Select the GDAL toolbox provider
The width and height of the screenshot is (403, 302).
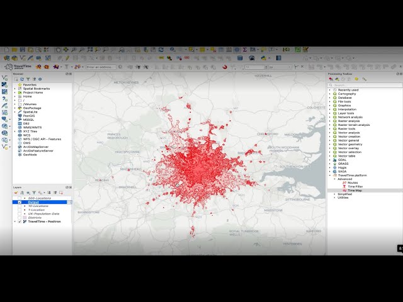[342, 160]
